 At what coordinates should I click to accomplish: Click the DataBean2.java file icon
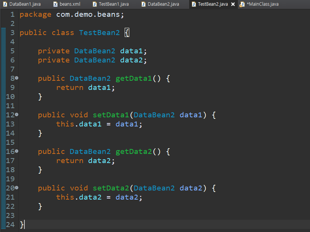click(144, 4)
